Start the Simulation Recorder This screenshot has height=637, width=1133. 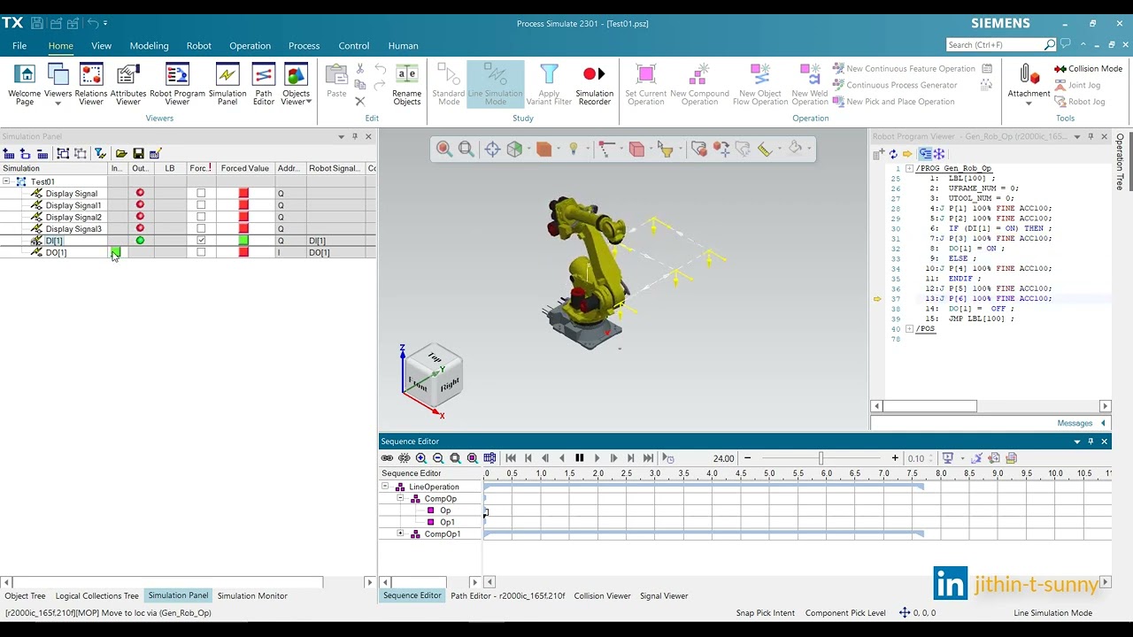594,85
